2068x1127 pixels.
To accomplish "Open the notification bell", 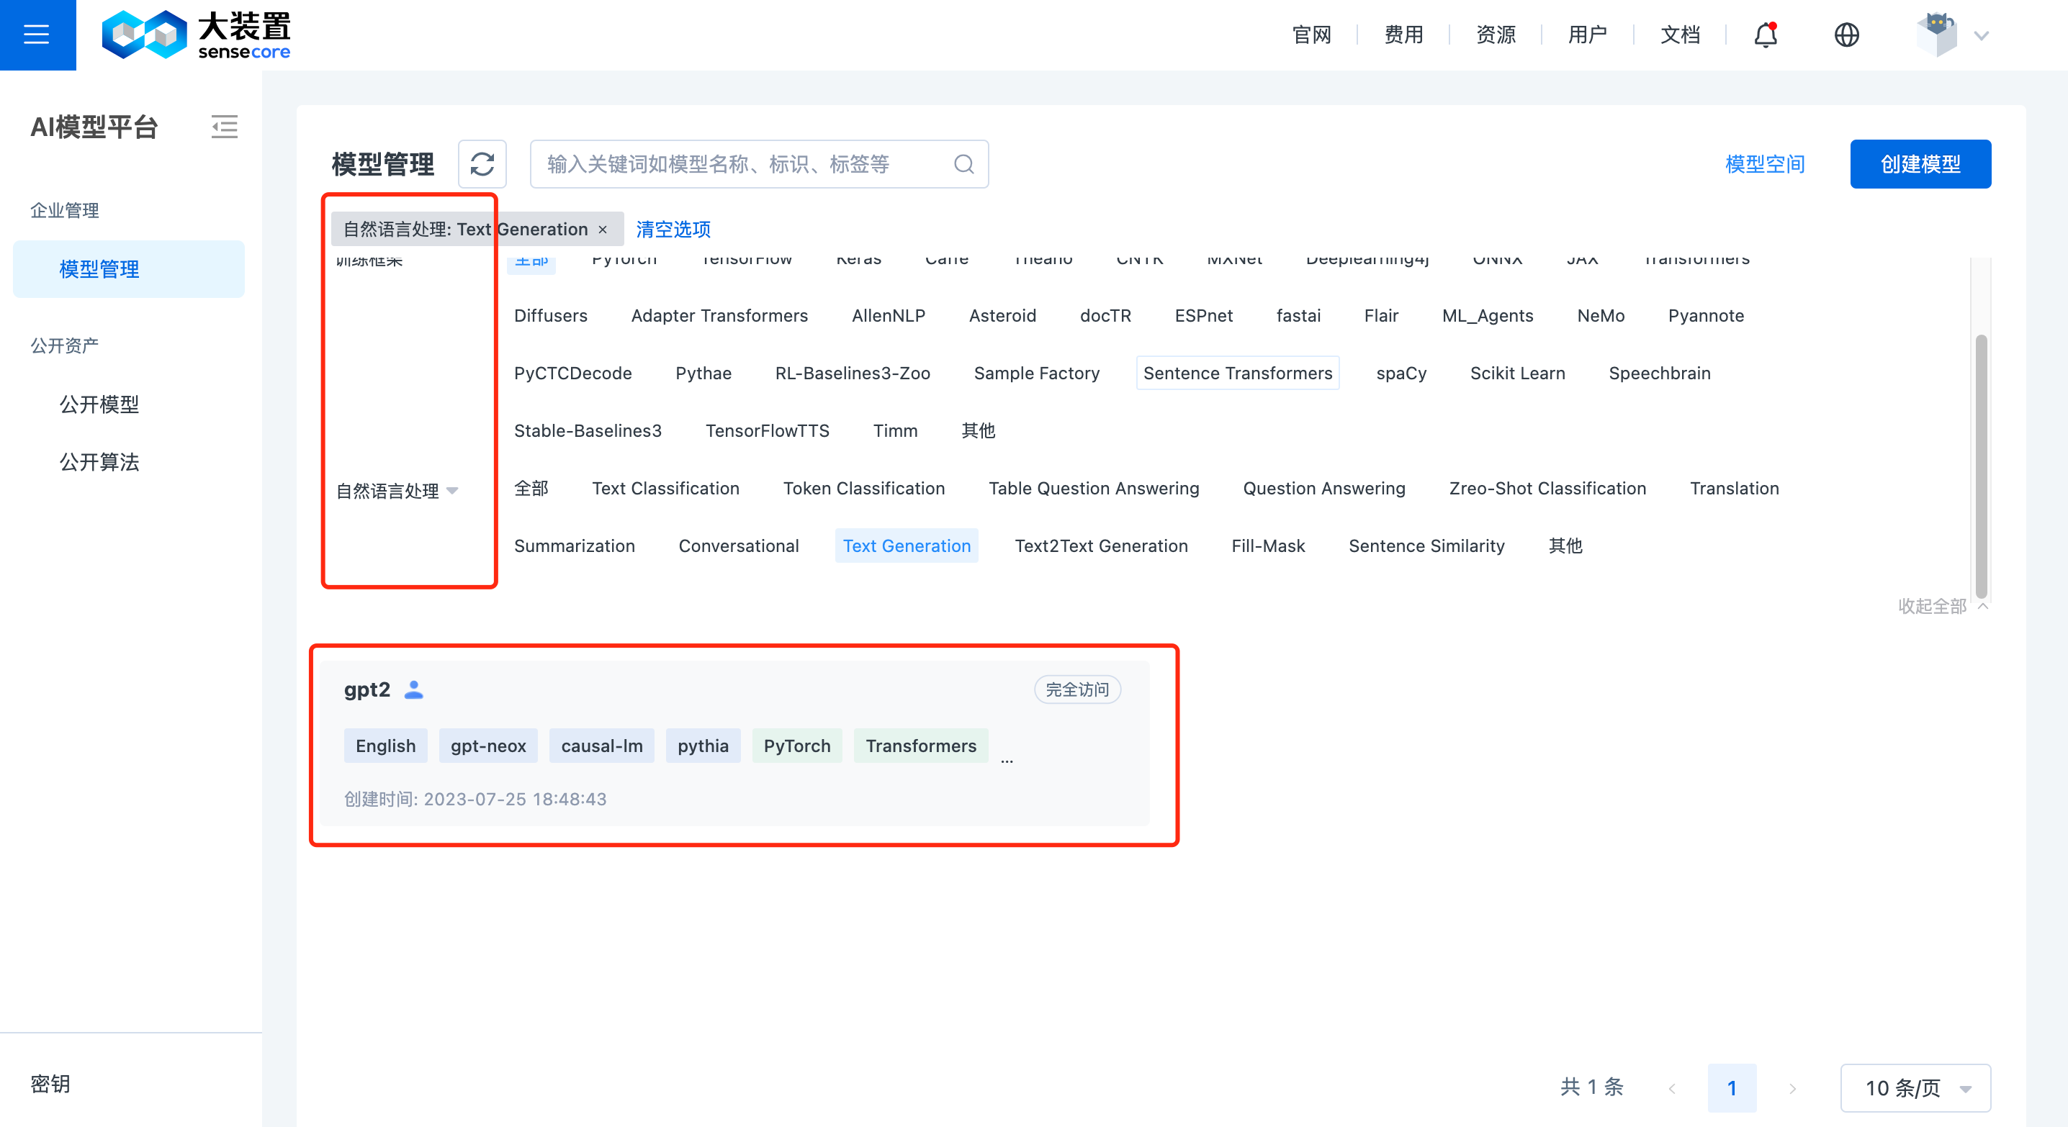I will 1766,35.
